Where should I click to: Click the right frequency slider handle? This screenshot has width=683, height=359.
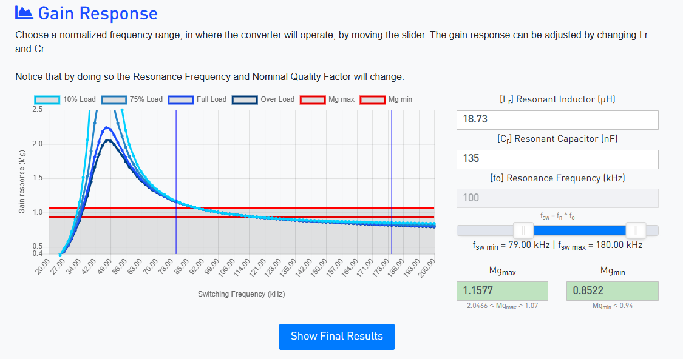coord(636,230)
